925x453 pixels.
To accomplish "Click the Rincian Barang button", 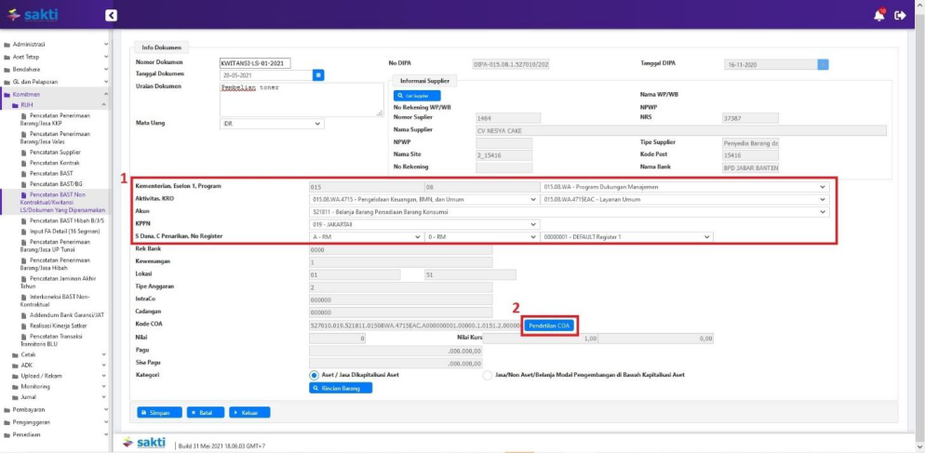I will click(341, 388).
